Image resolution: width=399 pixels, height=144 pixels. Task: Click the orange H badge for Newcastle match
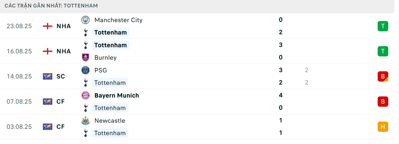383,127
